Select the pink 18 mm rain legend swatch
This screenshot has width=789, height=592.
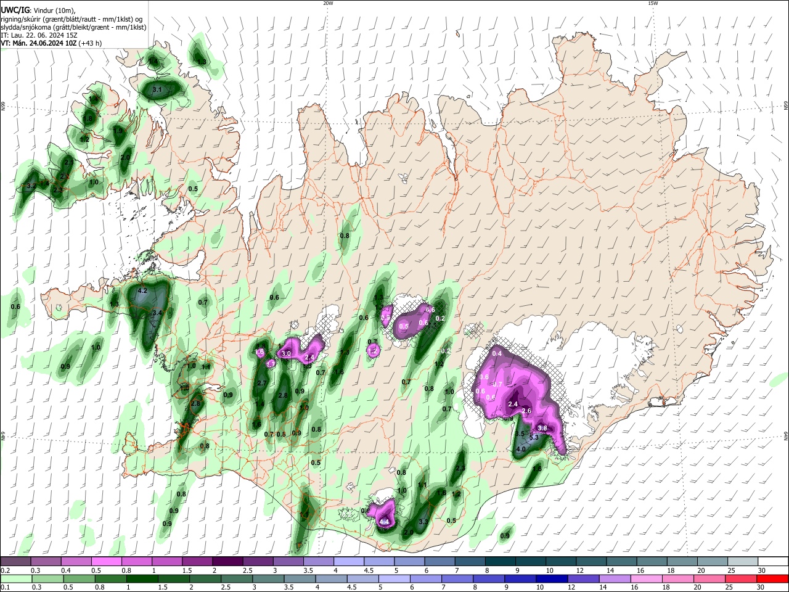click(678, 578)
